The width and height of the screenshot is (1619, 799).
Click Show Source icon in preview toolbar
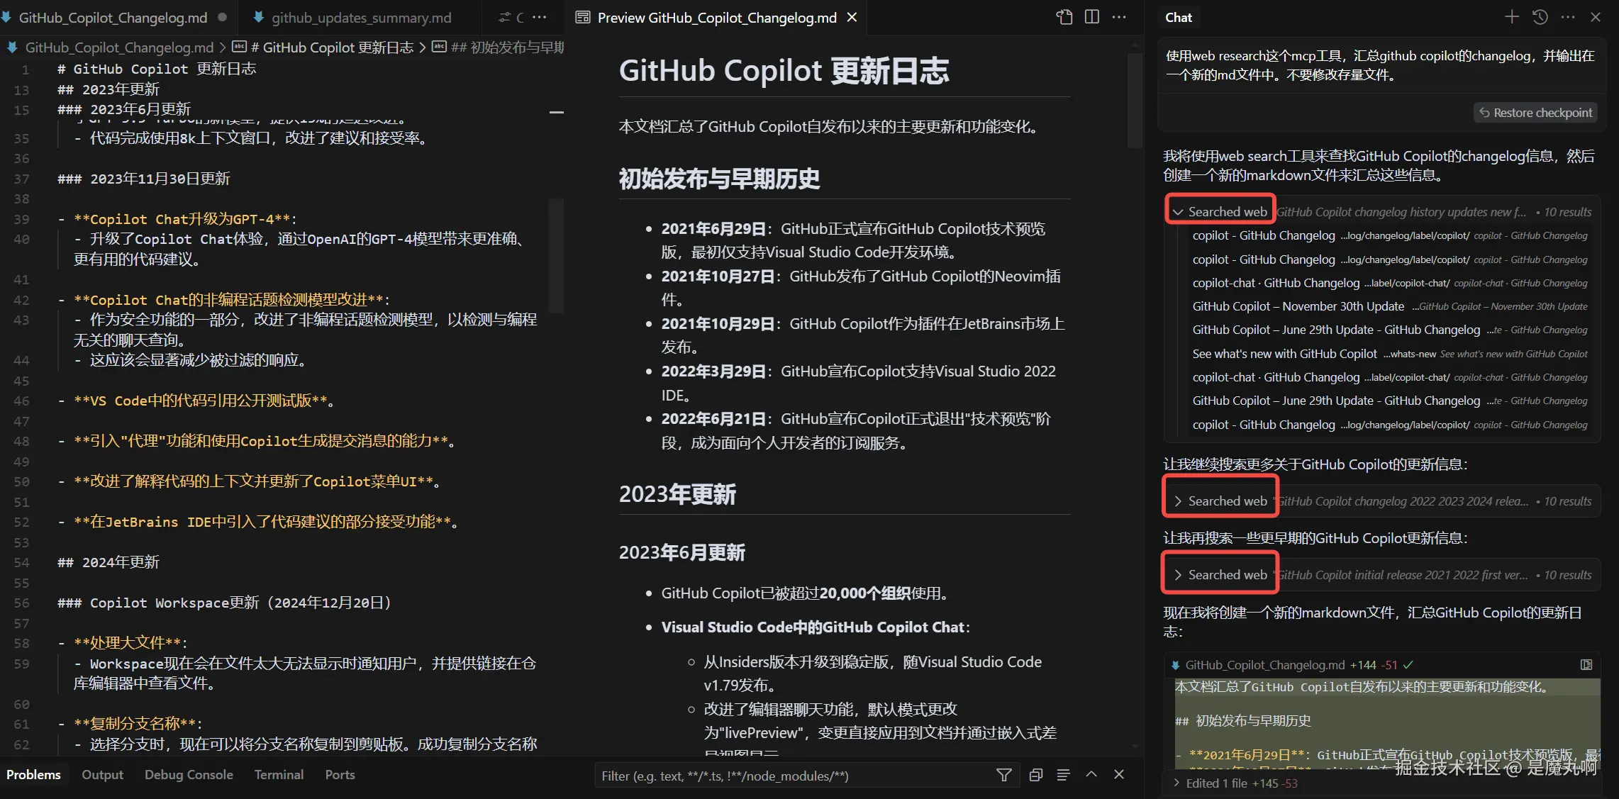tap(1064, 17)
